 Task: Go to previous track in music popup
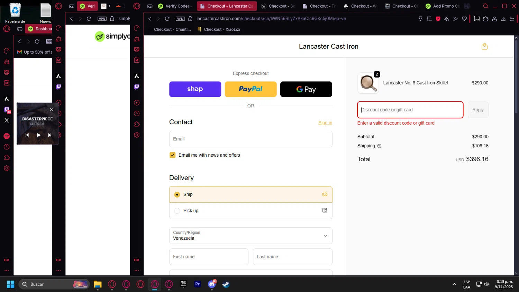point(27,135)
